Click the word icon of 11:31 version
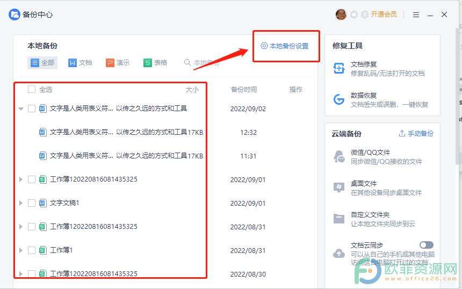462x289 pixels. [43, 156]
